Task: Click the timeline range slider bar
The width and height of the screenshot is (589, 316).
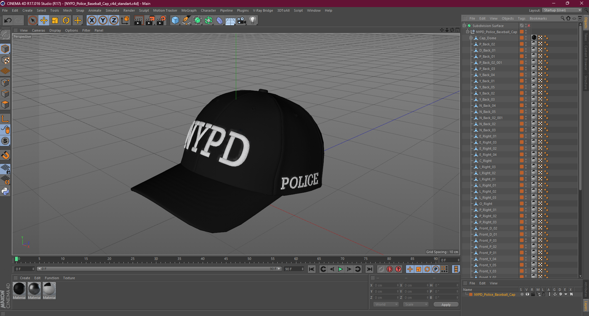Action: click(159, 269)
